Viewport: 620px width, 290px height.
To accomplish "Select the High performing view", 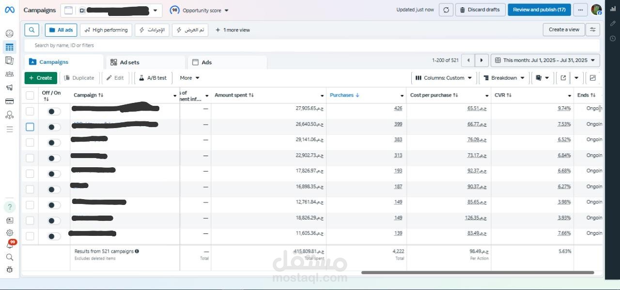I will pos(106,30).
